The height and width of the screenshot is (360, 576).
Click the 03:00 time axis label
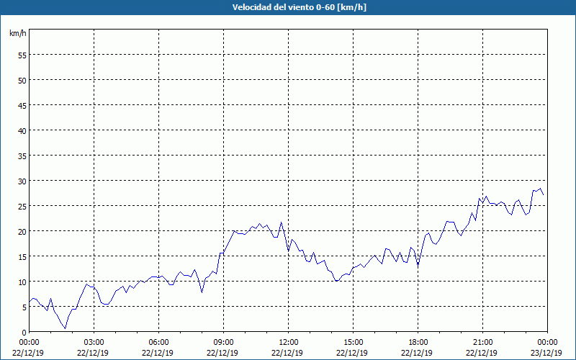coord(94,343)
